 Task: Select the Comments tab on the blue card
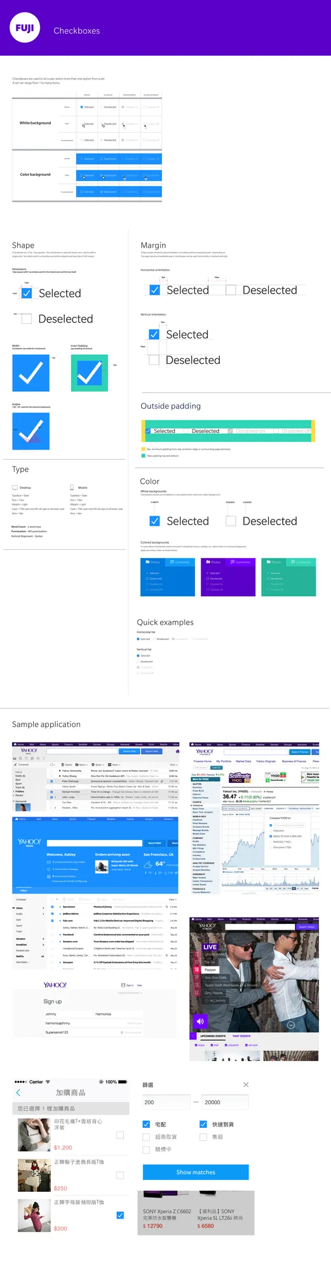point(180,562)
